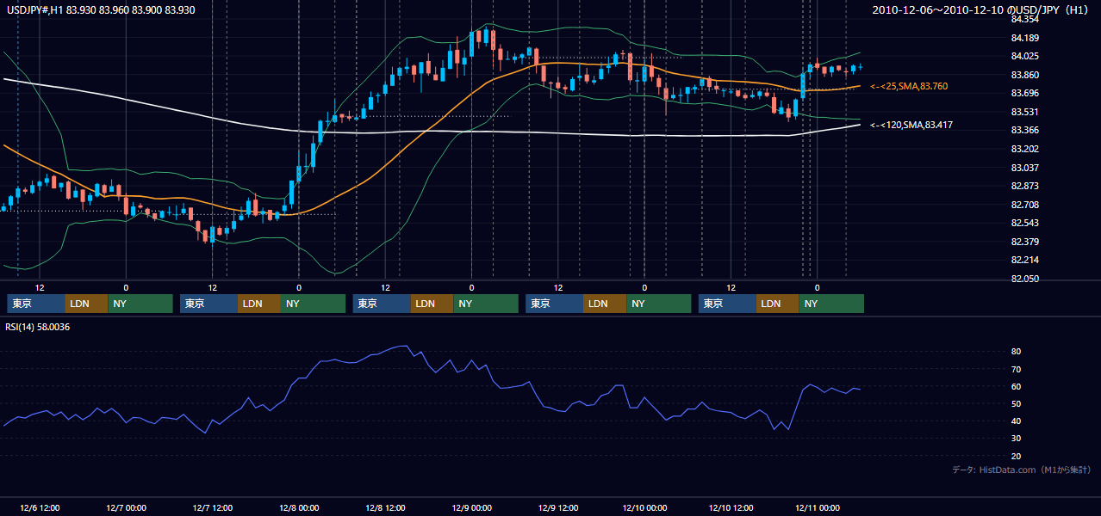Select RSI scale level 60

point(1016,386)
